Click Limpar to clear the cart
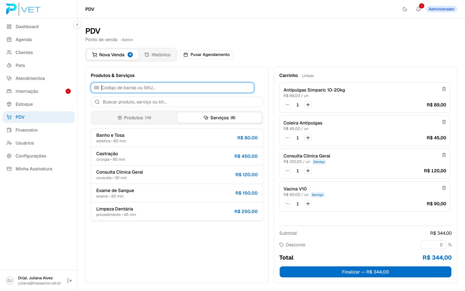This screenshot has width=465, height=291. point(308,76)
